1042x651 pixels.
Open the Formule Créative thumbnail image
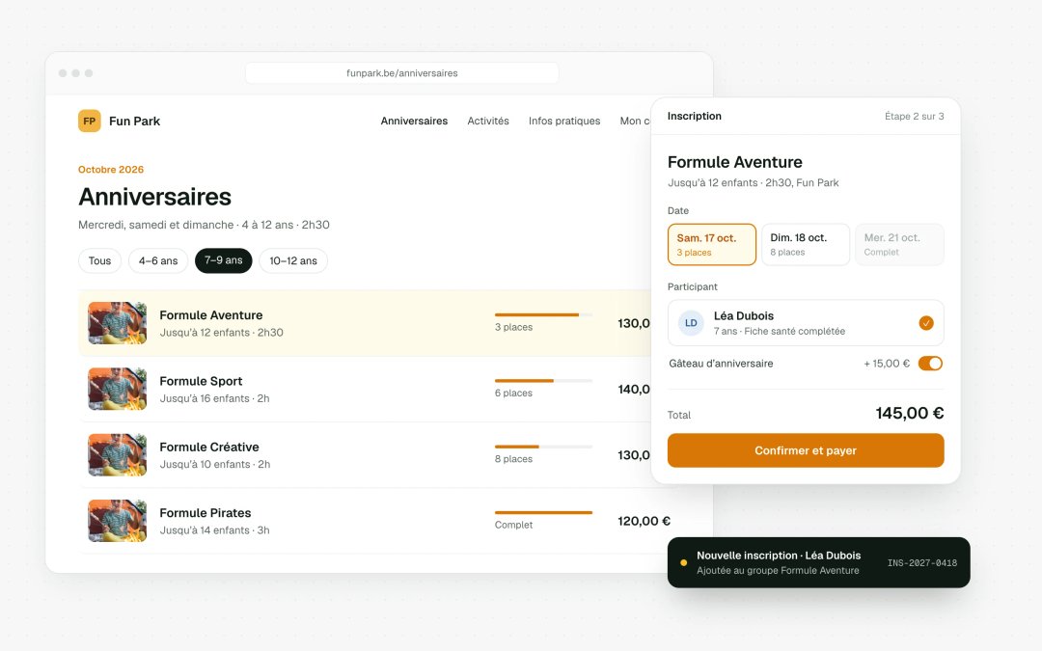118,454
